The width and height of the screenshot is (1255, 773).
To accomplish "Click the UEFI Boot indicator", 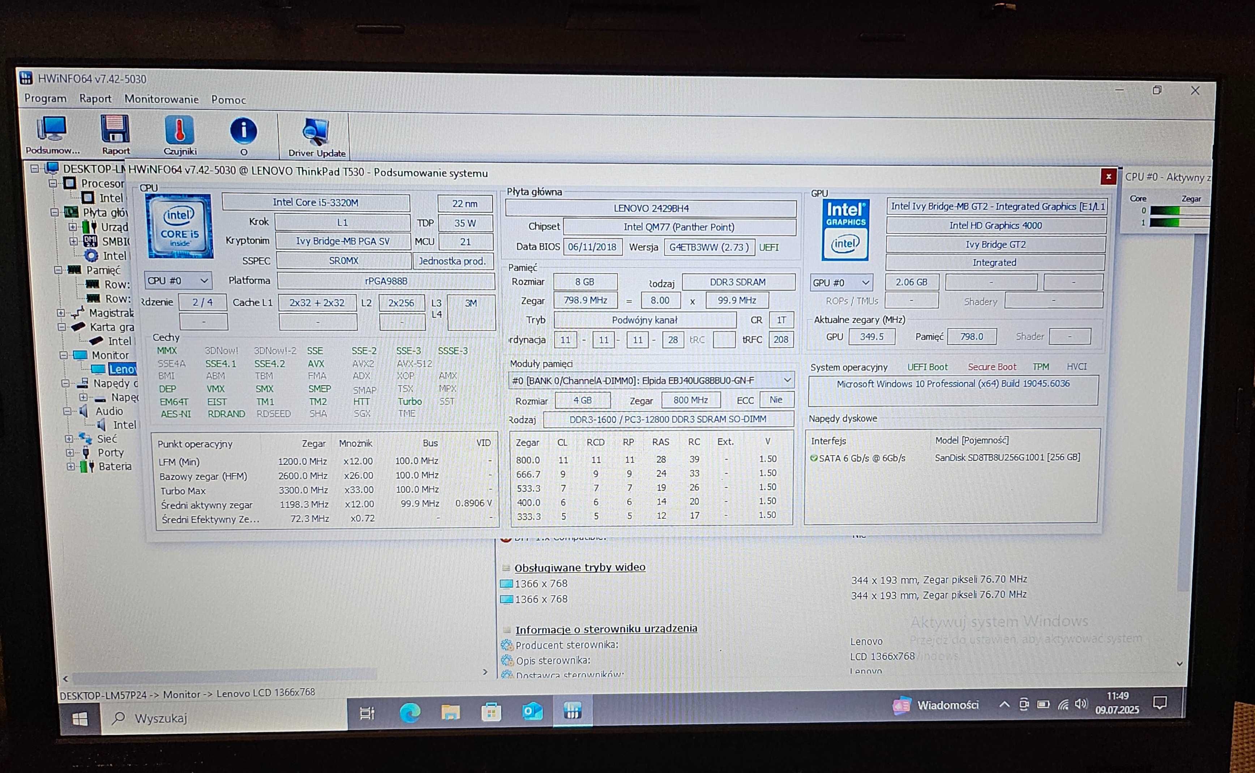I will [928, 367].
